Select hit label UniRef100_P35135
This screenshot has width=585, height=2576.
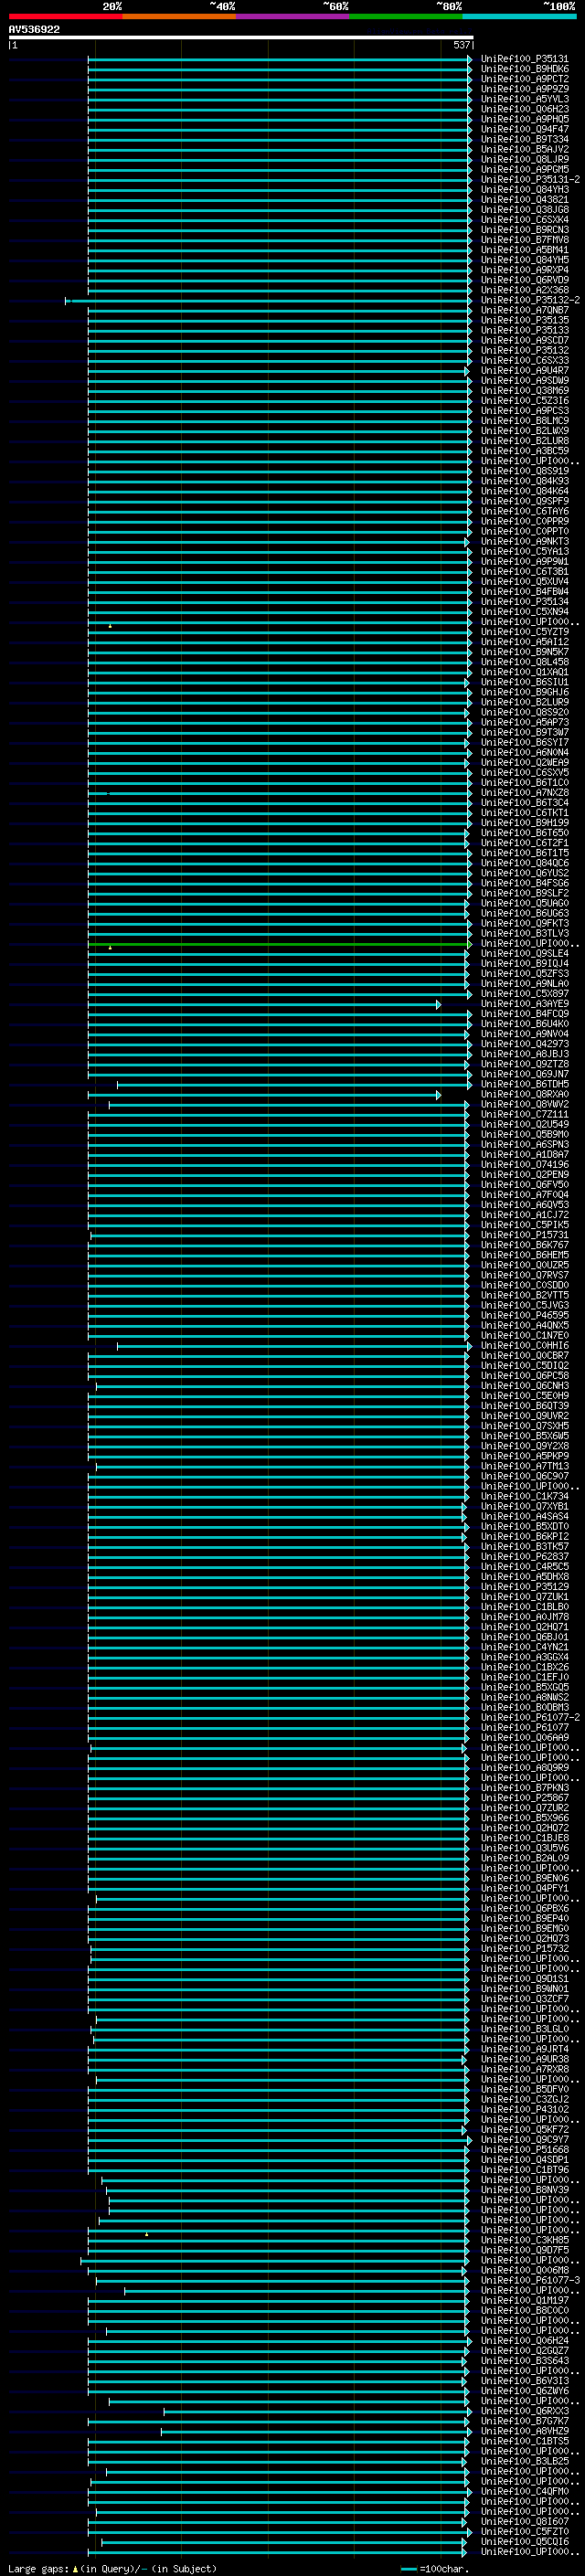point(525,320)
